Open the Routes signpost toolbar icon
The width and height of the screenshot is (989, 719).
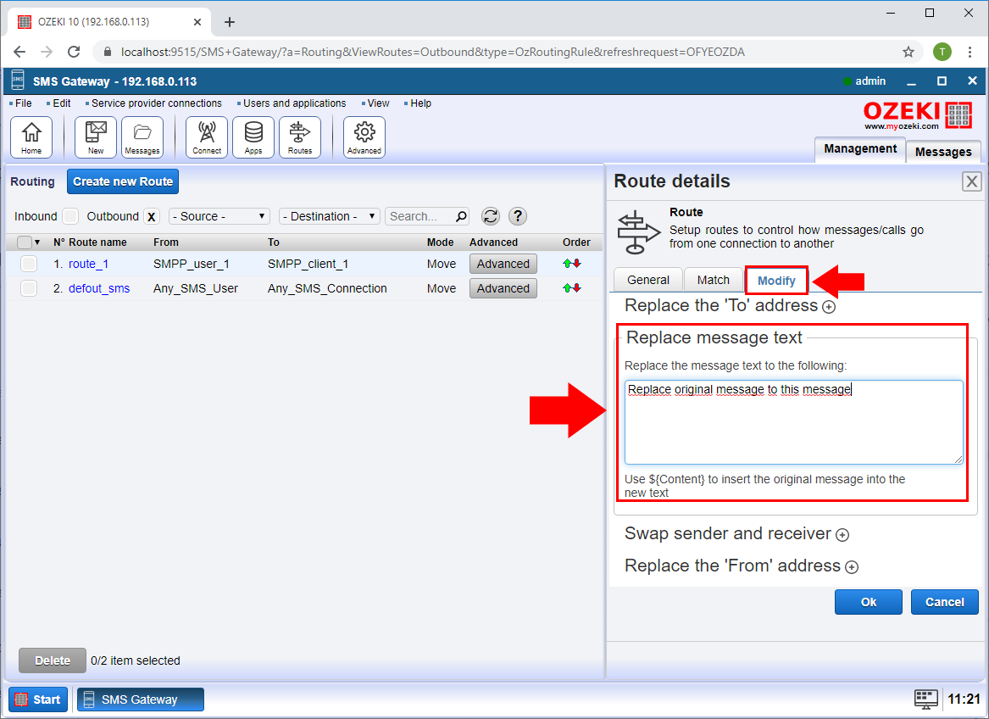[300, 137]
